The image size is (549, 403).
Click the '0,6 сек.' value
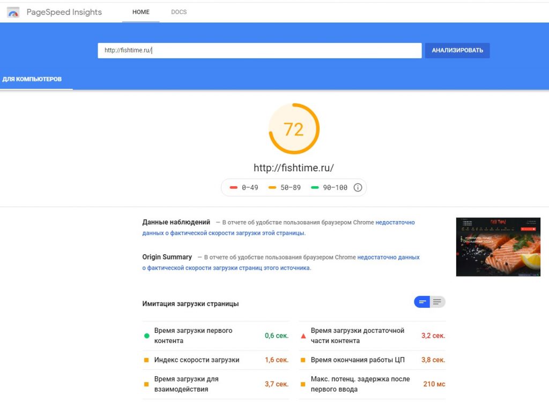pyautogui.click(x=277, y=336)
